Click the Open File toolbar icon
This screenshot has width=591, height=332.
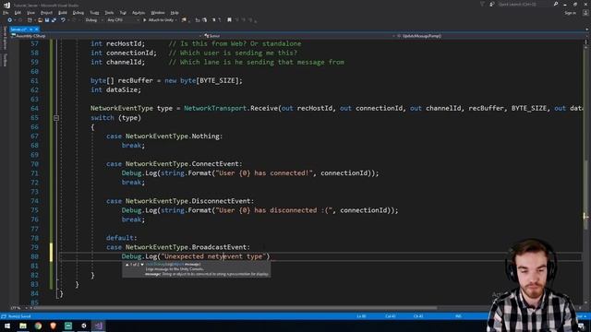(x=40, y=20)
